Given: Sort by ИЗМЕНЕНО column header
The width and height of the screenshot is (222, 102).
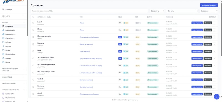Looking at the screenshot, I should click(170, 17).
